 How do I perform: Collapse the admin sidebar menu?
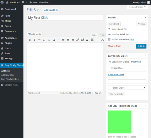coord(10,85)
